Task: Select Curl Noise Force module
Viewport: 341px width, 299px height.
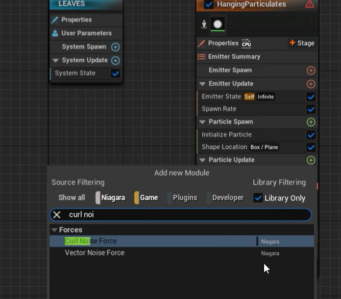Action: pyautogui.click(x=182, y=241)
